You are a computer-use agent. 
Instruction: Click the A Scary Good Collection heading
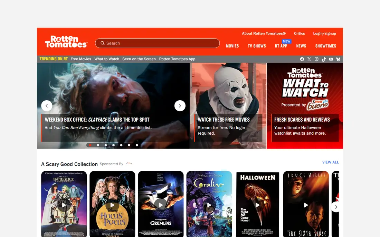(x=69, y=164)
